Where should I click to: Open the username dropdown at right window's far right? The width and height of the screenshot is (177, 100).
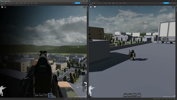174,3
